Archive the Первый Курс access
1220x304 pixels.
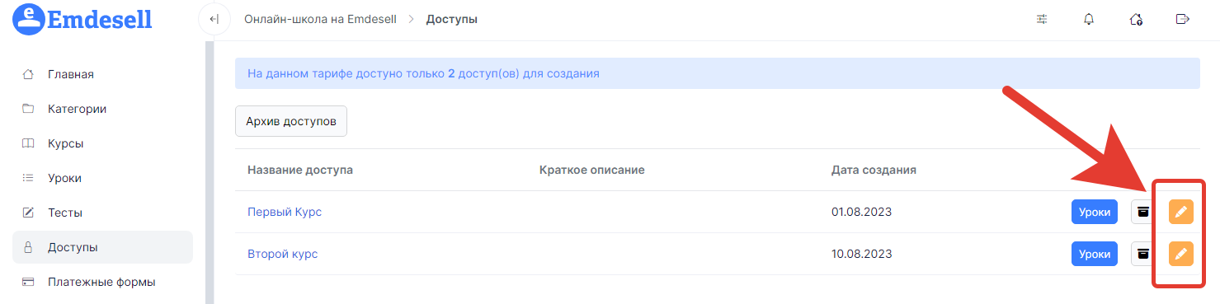pyautogui.click(x=1142, y=212)
